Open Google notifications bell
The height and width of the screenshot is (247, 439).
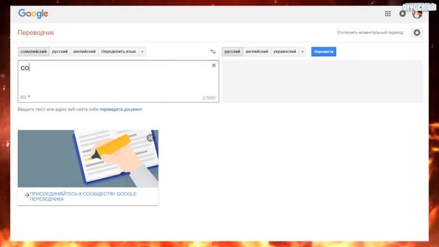click(x=403, y=14)
